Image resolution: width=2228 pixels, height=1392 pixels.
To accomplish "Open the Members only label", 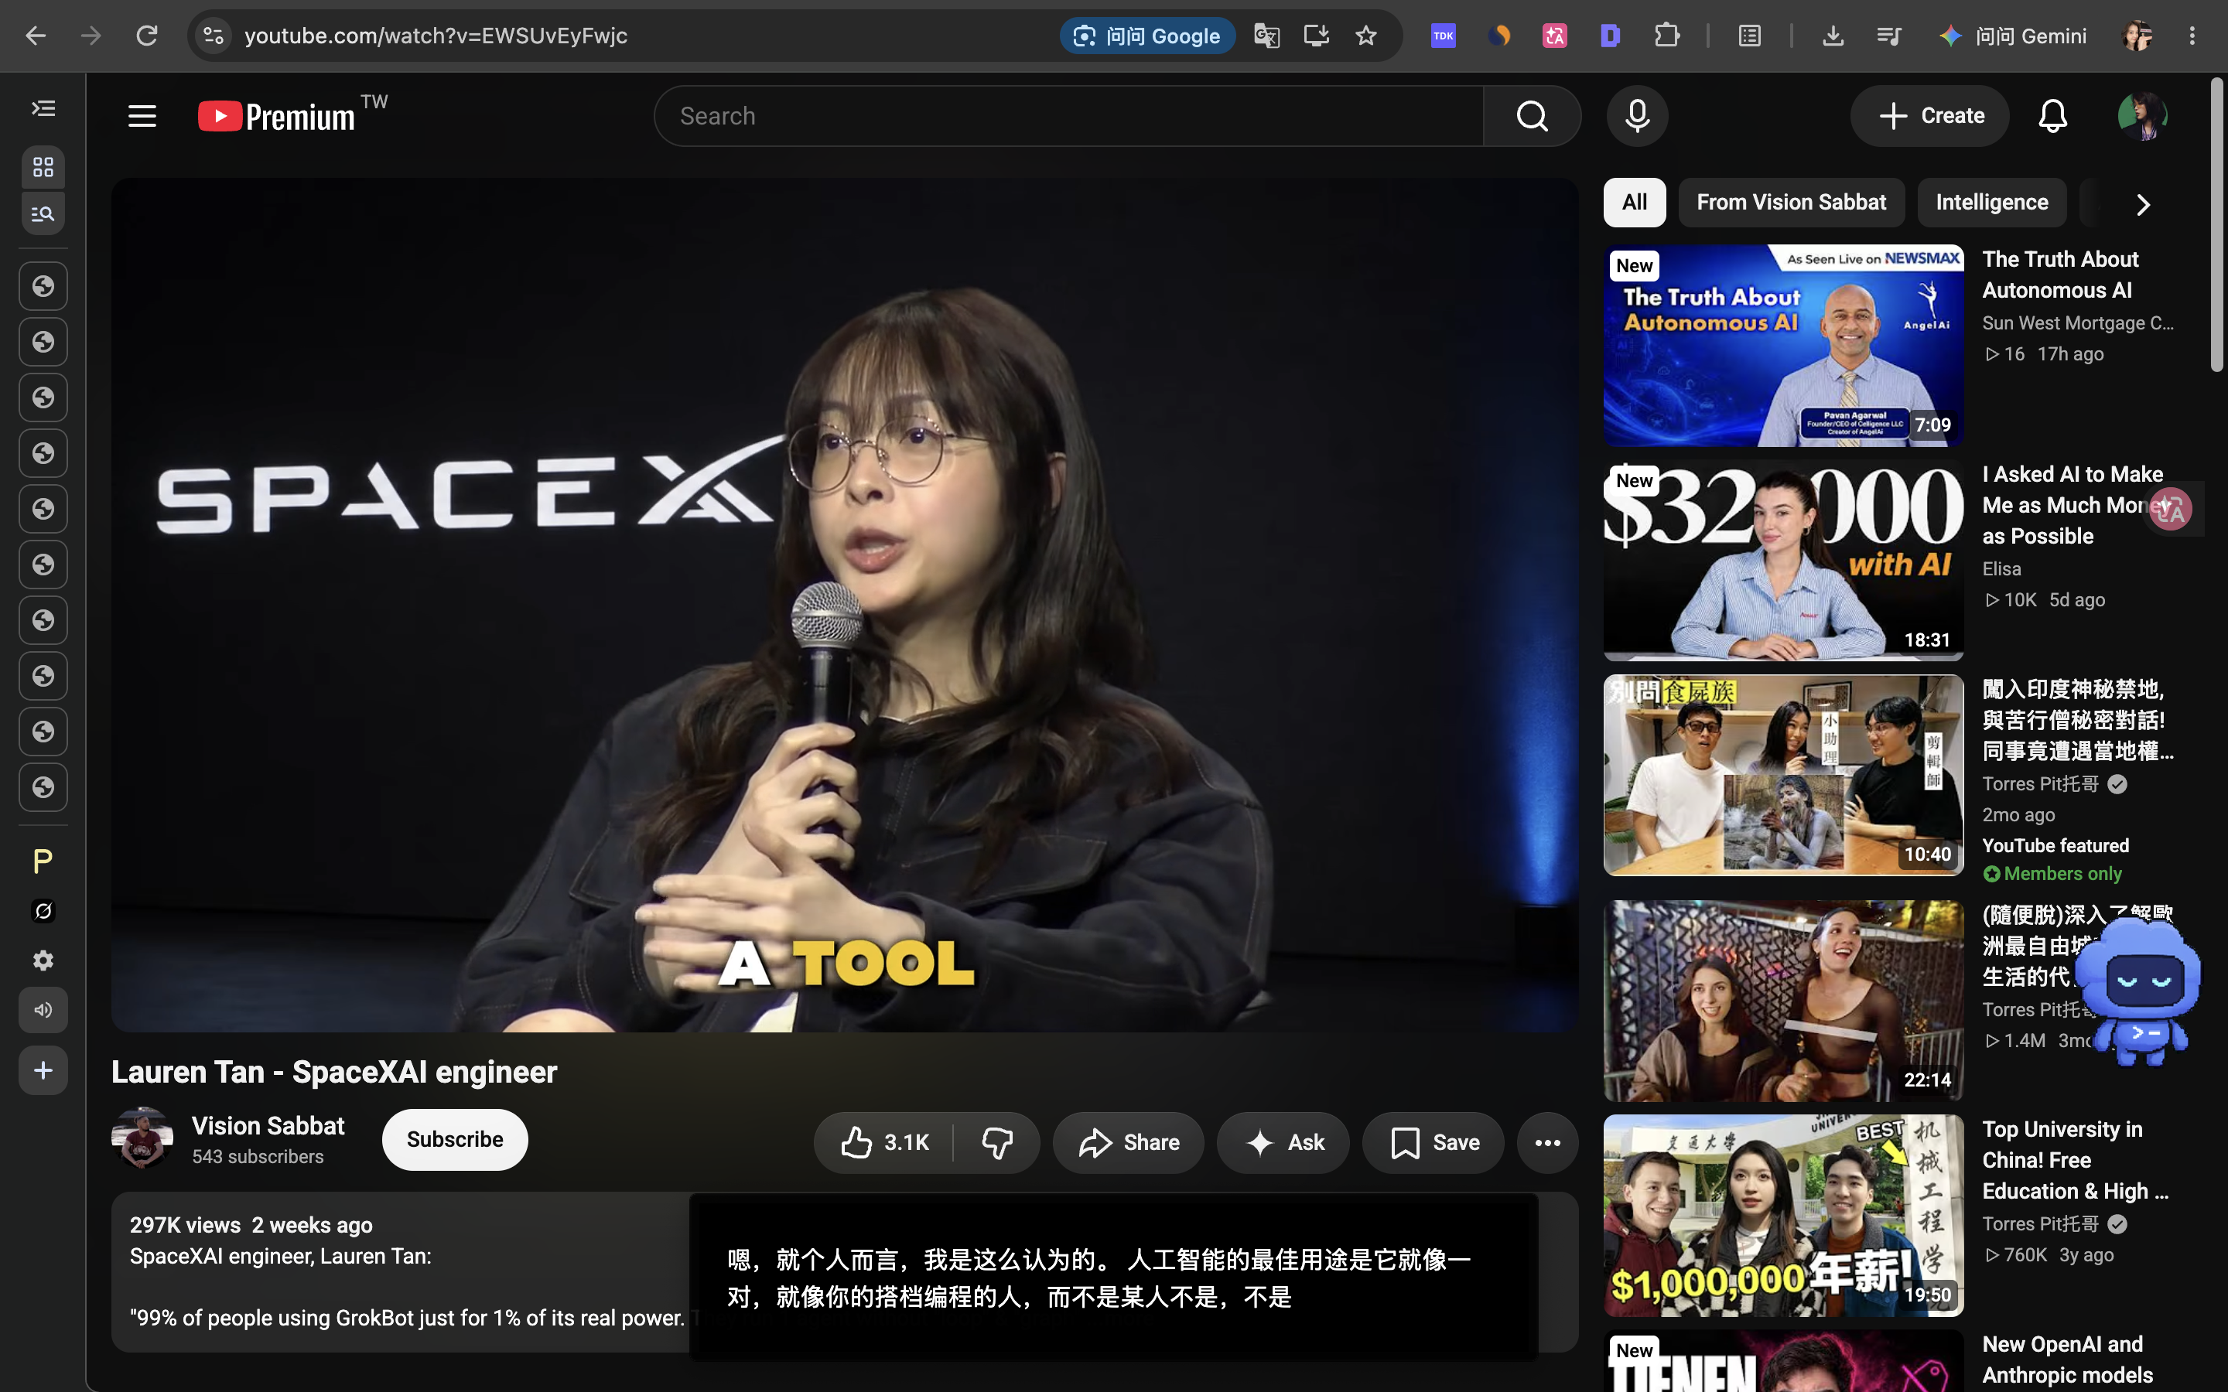I will coord(2052,874).
